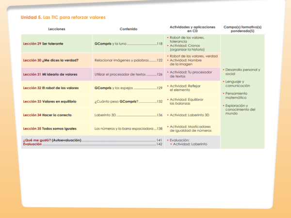Click page number 136
The image size is (291, 218).
pyautogui.click(x=160, y=115)
